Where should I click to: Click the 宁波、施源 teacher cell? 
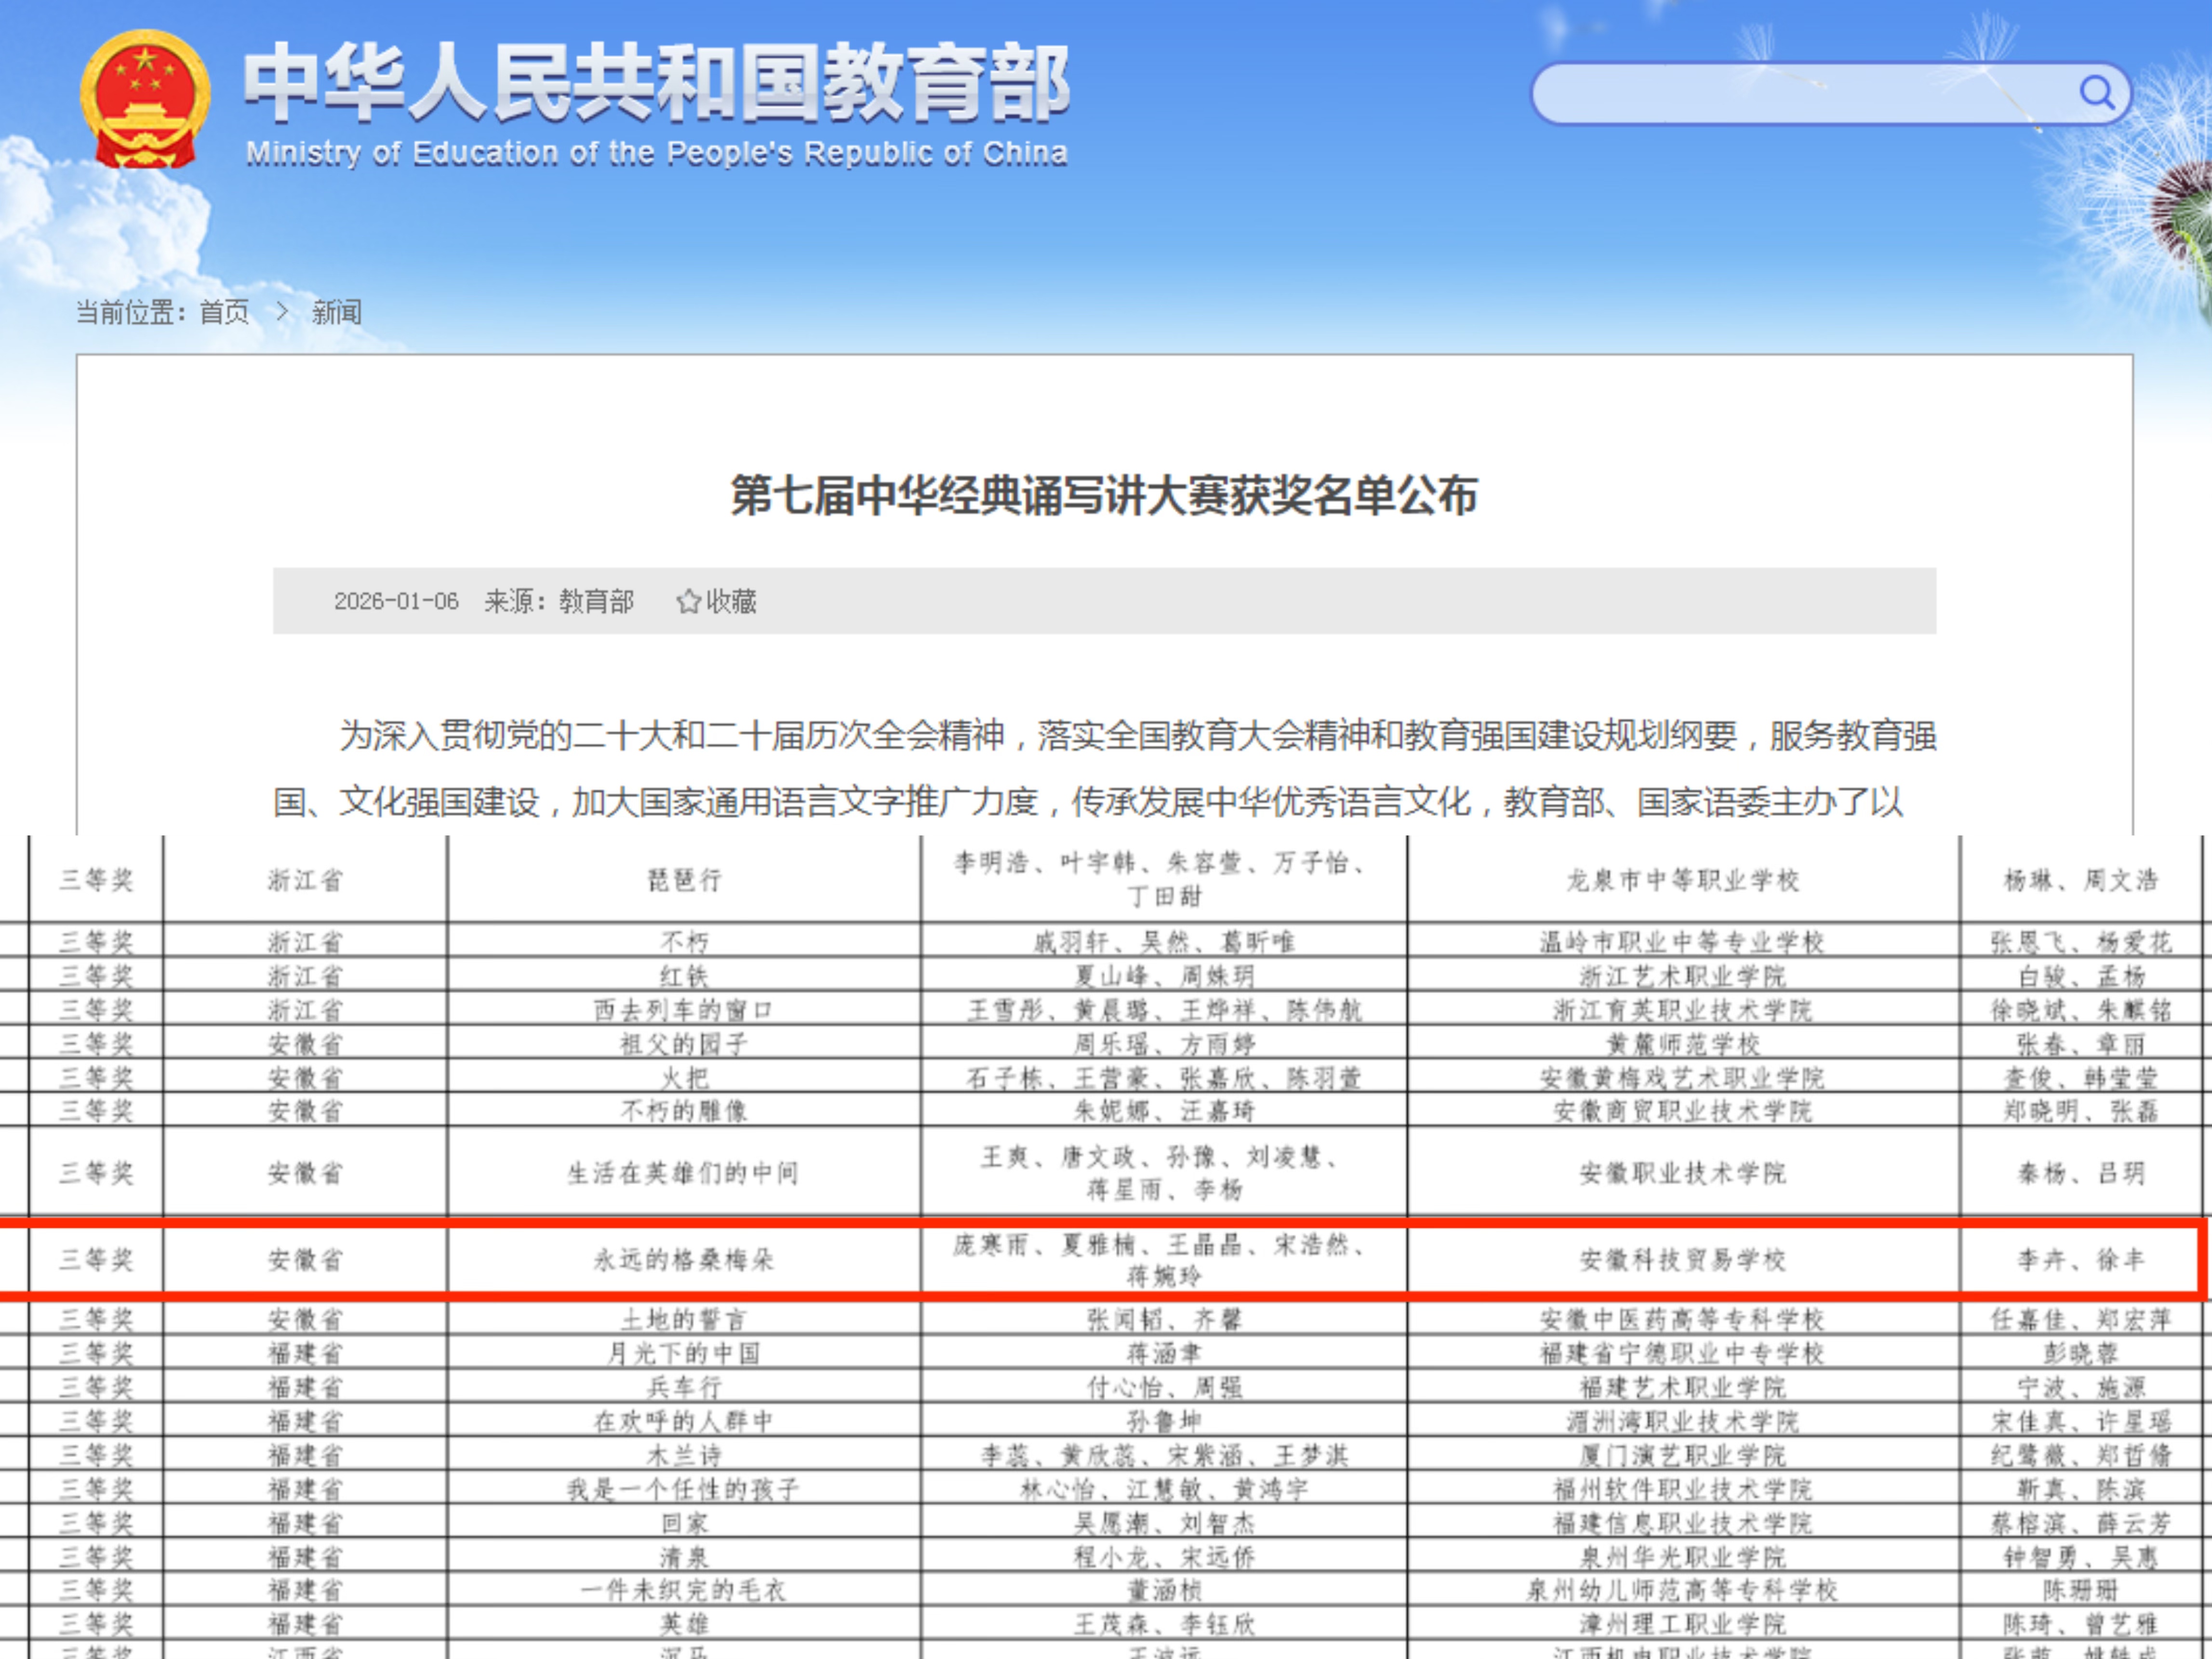click(x=2080, y=1387)
